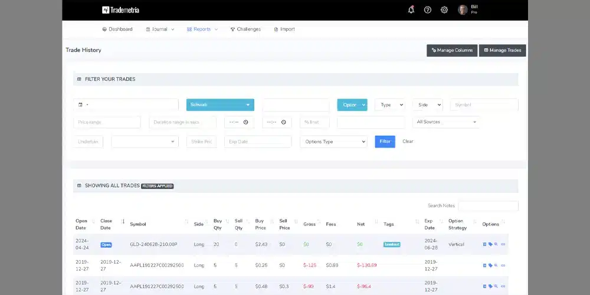Click the Manage Trades button
Screen dimensions: 590x295
pos(502,50)
